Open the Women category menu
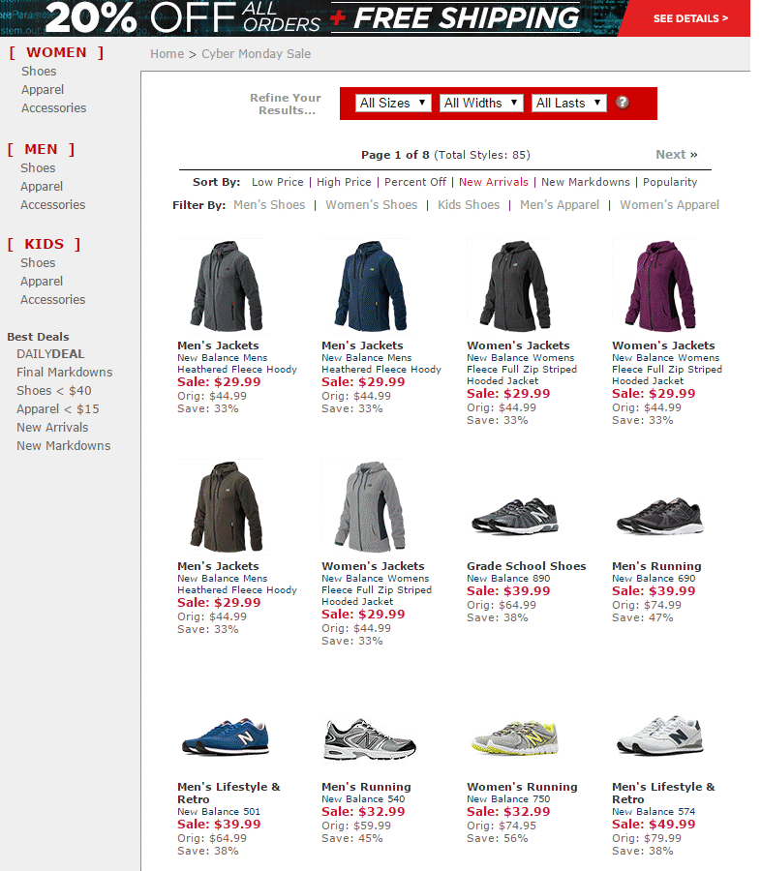Screen dimensions: 761x871 (x=56, y=52)
